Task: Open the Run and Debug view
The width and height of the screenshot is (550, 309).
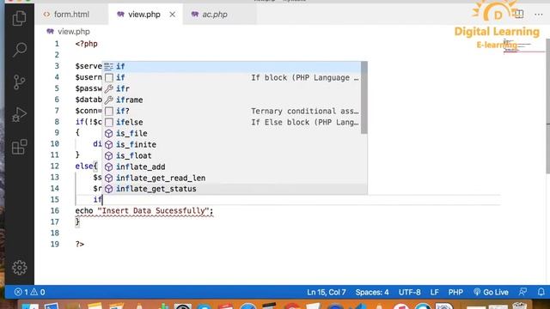Action: [19, 114]
